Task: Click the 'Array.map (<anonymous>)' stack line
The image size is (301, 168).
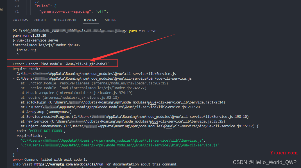Action: 46,112
